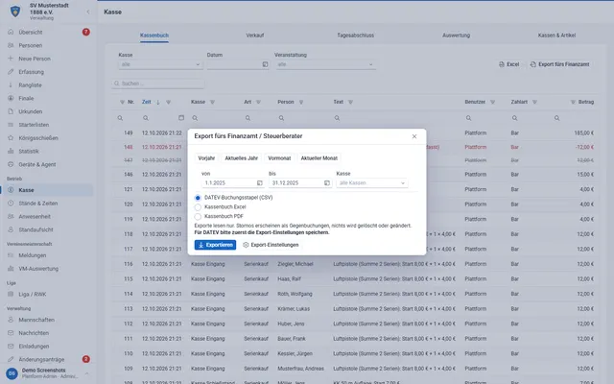Open Stände & Zeiten in sidebar
614x384 pixels.
[x=47, y=204]
